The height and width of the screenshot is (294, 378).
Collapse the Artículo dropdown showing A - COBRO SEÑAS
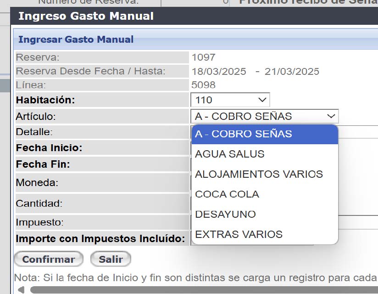point(264,116)
